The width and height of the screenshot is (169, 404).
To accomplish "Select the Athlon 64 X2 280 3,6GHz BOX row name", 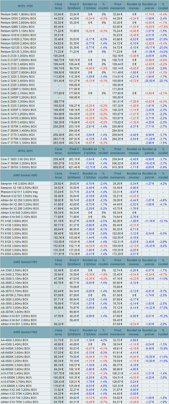I will pos(20,208).
